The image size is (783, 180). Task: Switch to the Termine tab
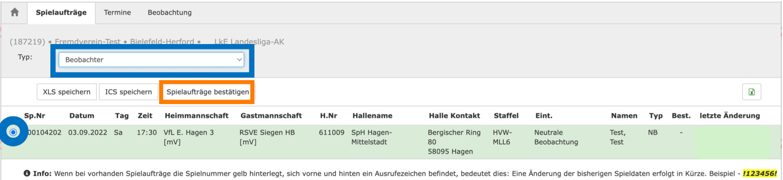(117, 13)
